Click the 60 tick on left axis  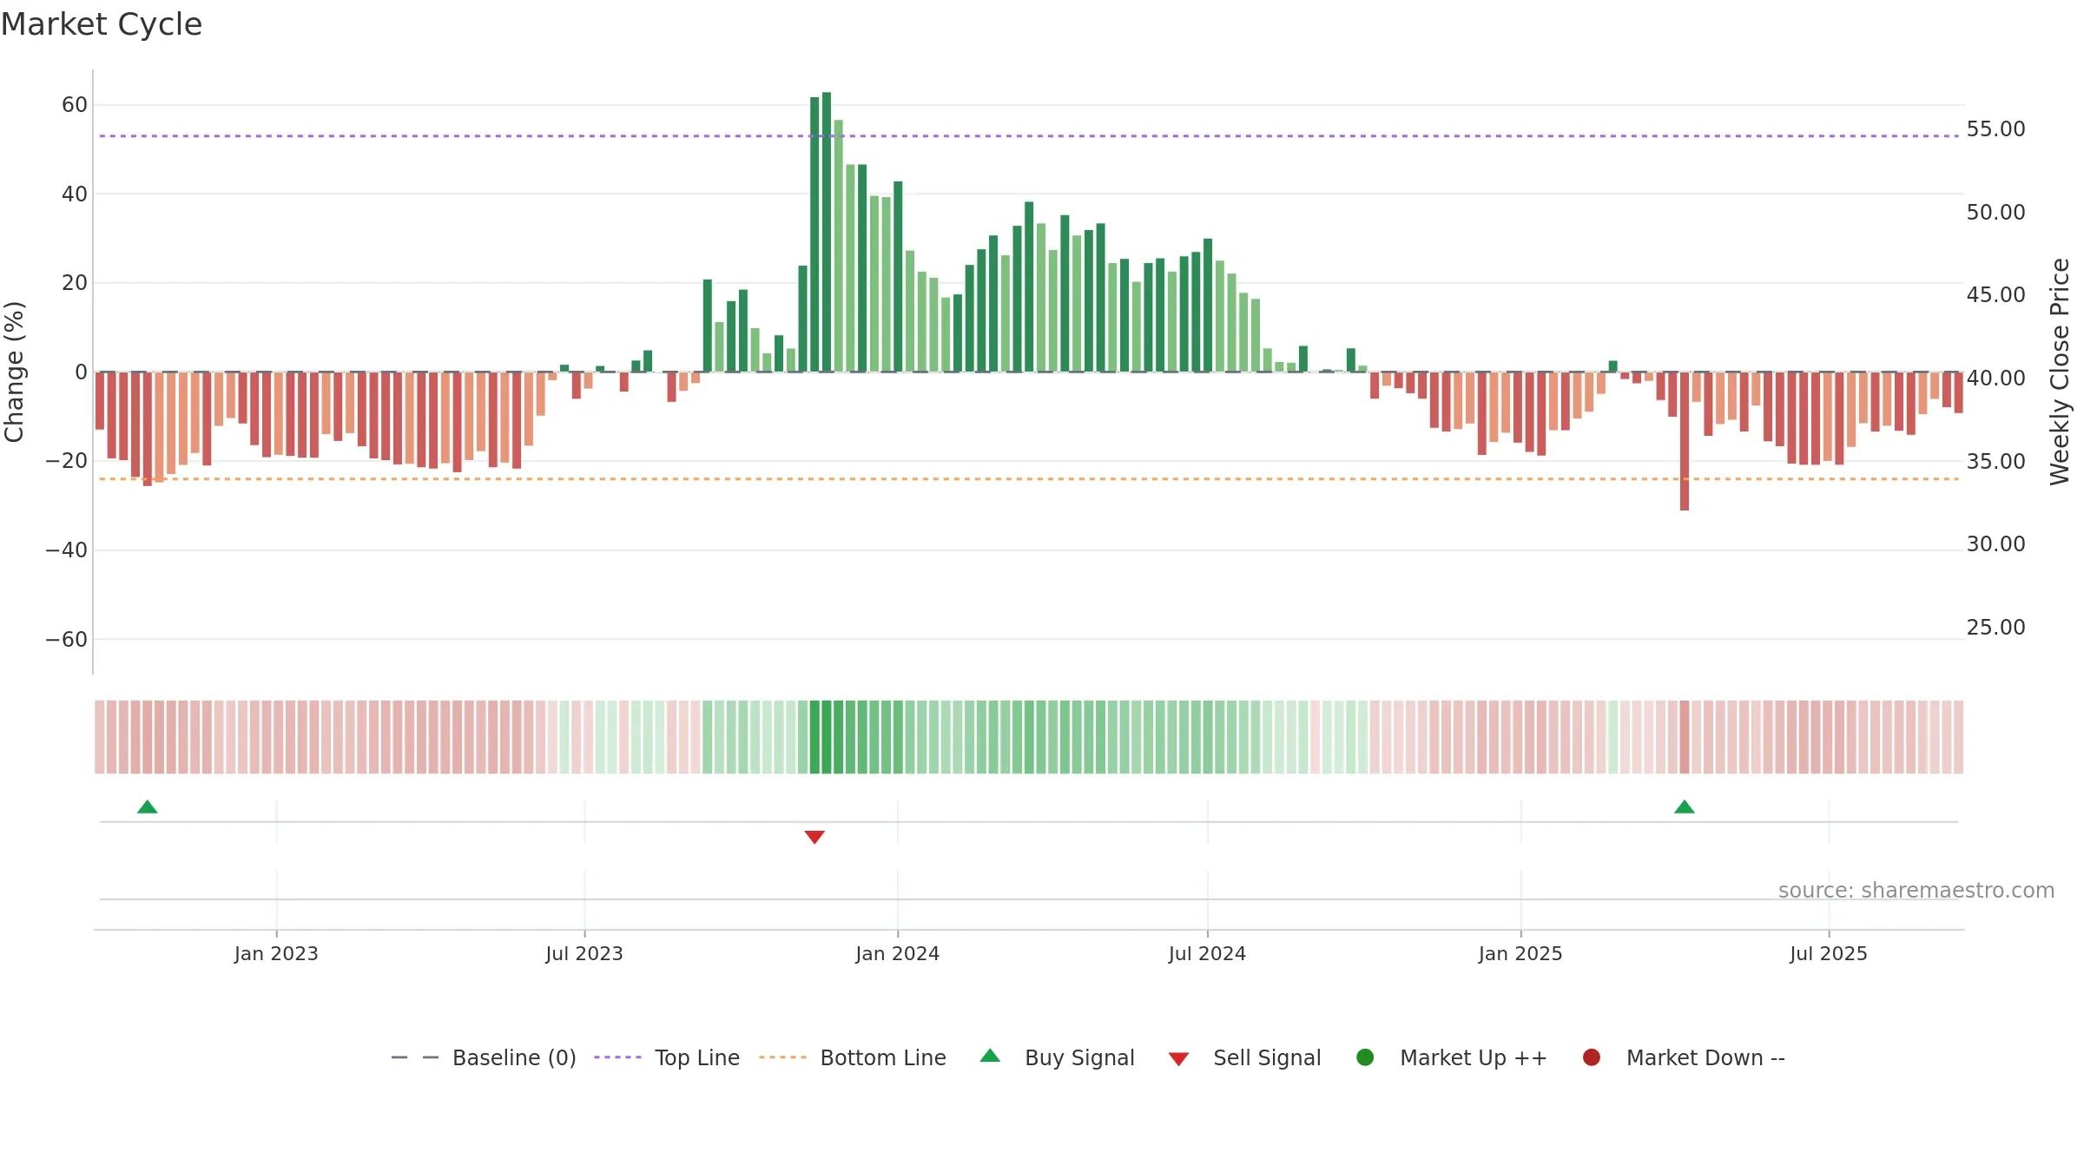coord(75,105)
